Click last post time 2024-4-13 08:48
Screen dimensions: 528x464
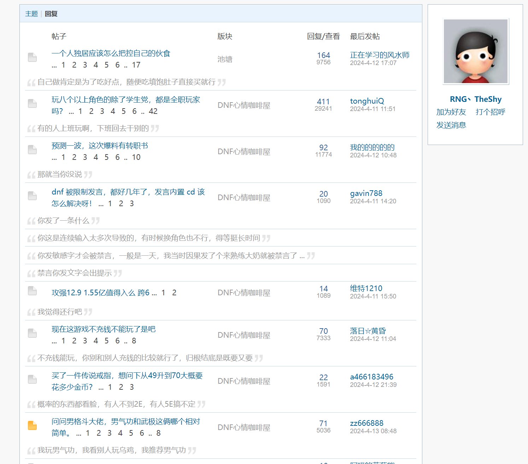click(373, 431)
